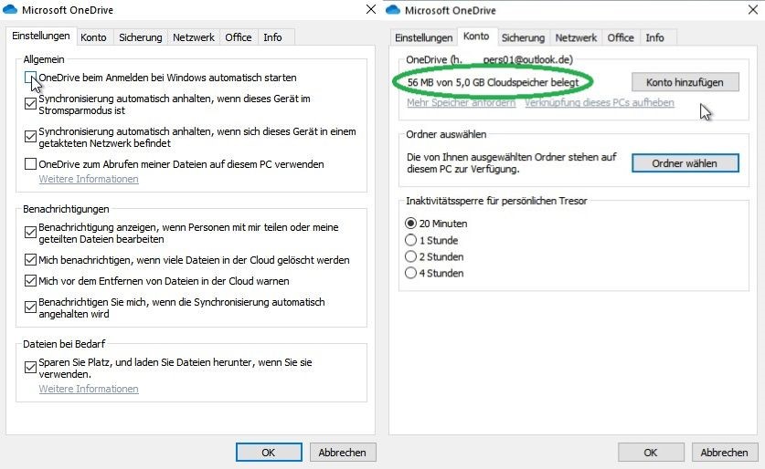Click the 56 MB von 5,0 GB storage text
Image resolution: width=765 pixels, height=469 pixels.
click(x=493, y=82)
